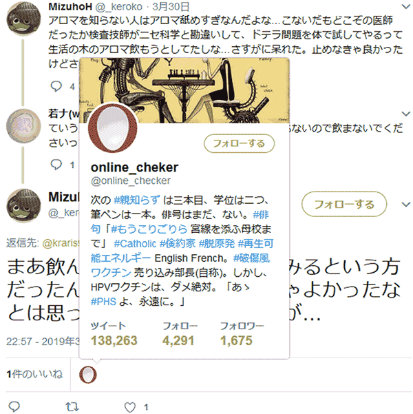Follow online_cheker from hover card
Screen dimensions: 413x414
239,143
